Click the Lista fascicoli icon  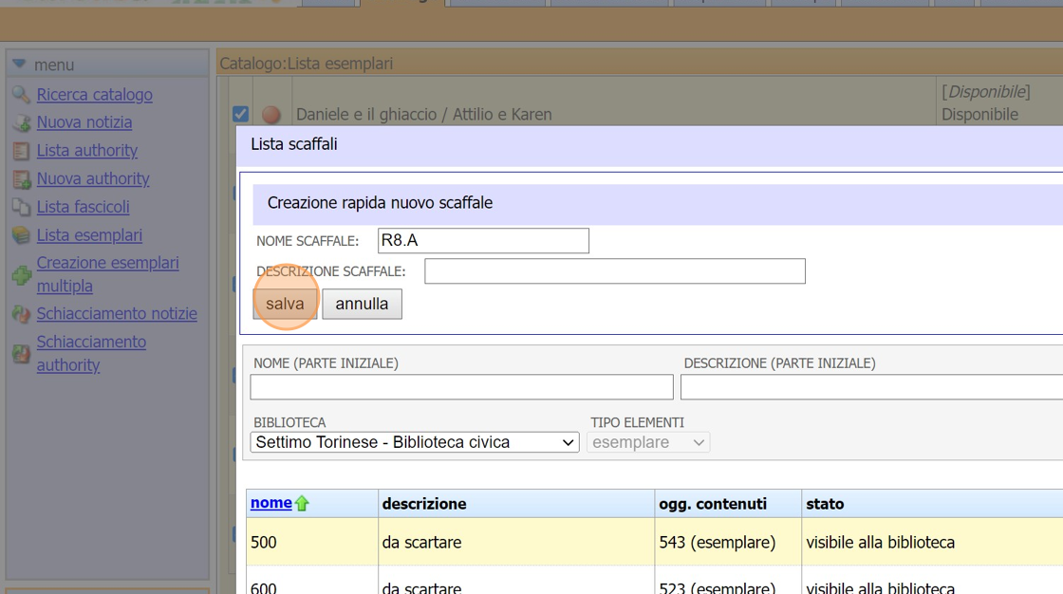pyautogui.click(x=21, y=207)
